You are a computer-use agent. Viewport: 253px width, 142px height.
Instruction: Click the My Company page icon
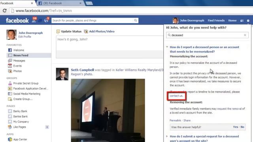pos(10,122)
